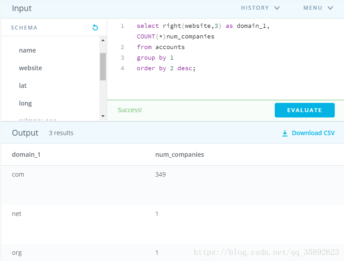Screen dimensions: 344x261
Task: Select the 'name' schema column
Action: pos(27,50)
